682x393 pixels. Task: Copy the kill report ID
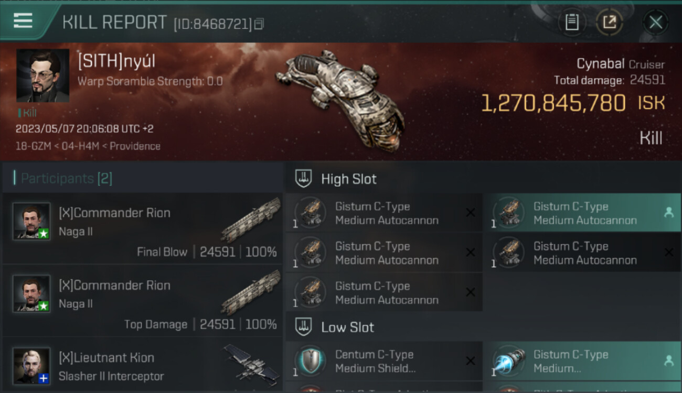pyautogui.click(x=260, y=24)
